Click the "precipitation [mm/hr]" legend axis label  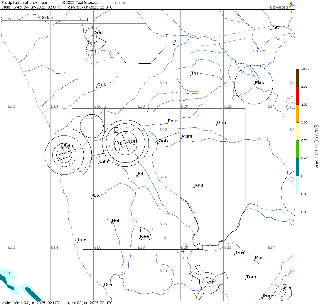tap(316, 147)
